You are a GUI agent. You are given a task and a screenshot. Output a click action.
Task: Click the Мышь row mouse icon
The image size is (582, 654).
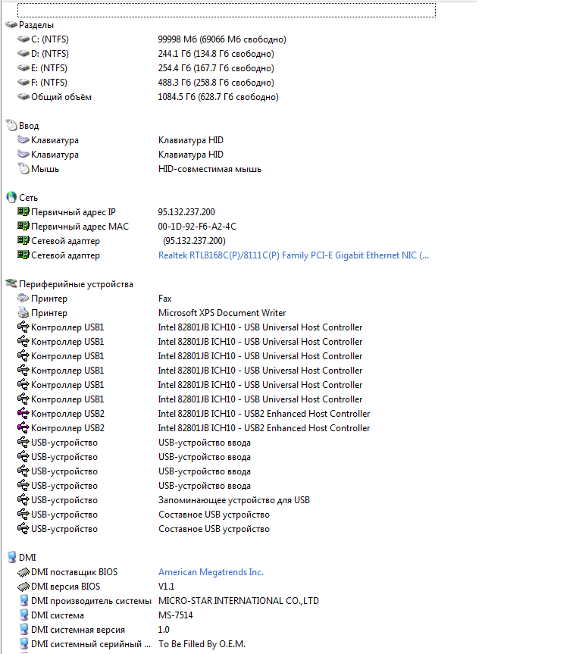[x=23, y=168]
